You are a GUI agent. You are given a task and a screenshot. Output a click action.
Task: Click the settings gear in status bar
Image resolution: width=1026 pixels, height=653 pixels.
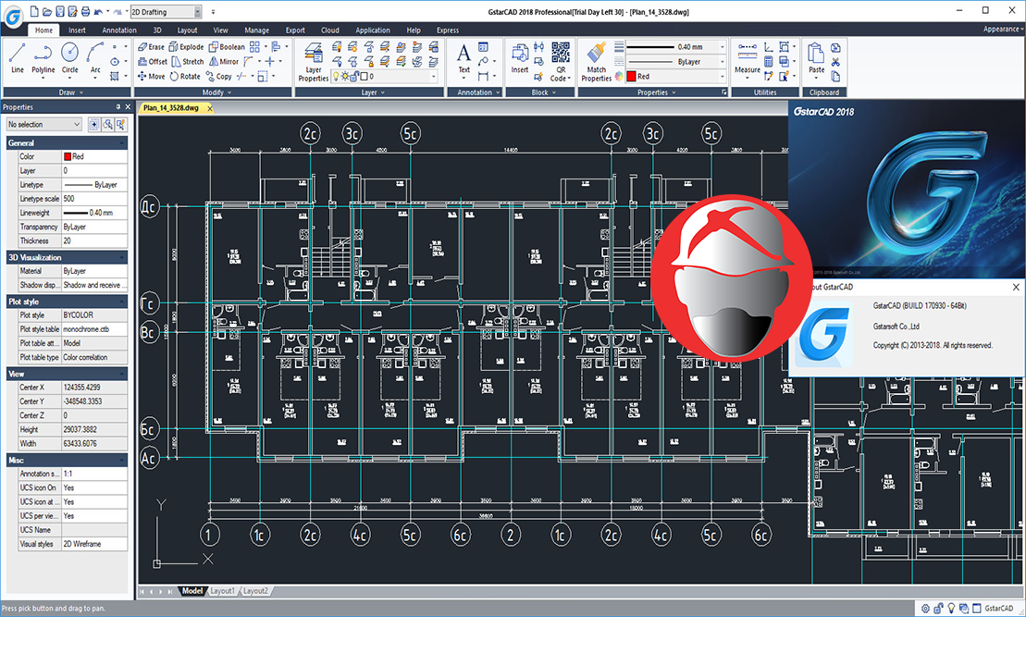tap(925, 609)
